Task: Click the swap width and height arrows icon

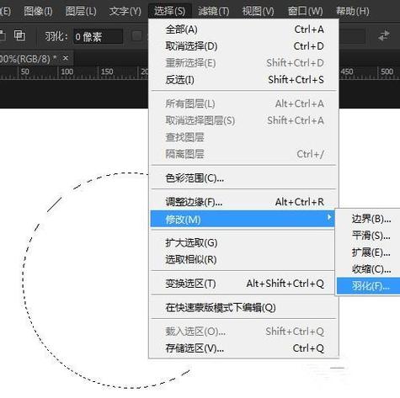Action: pyautogui.click(x=384, y=35)
